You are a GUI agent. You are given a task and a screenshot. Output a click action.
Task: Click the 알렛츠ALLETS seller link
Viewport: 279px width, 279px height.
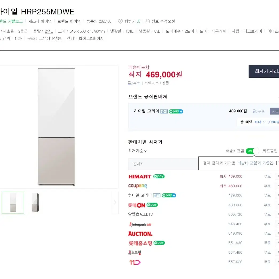(140, 214)
